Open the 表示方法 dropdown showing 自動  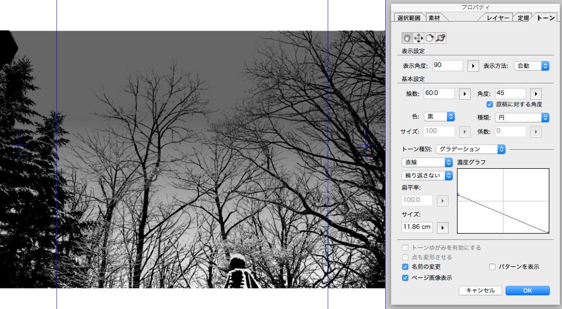tap(531, 66)
